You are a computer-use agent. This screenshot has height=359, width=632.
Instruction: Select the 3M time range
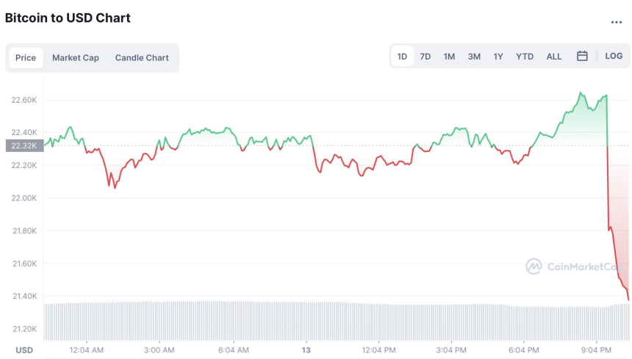pyautogui.click(x=474, y=57)
